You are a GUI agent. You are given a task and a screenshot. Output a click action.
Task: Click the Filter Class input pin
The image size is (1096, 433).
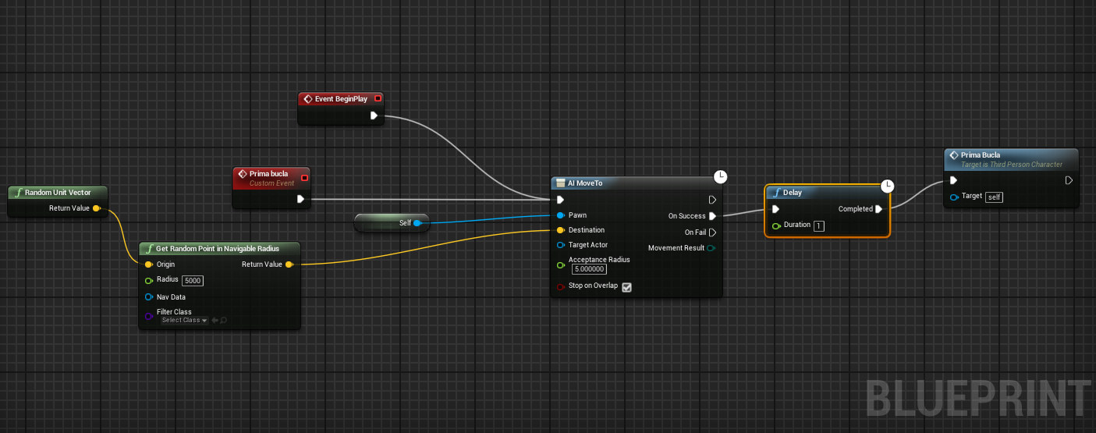coord(149,316)
